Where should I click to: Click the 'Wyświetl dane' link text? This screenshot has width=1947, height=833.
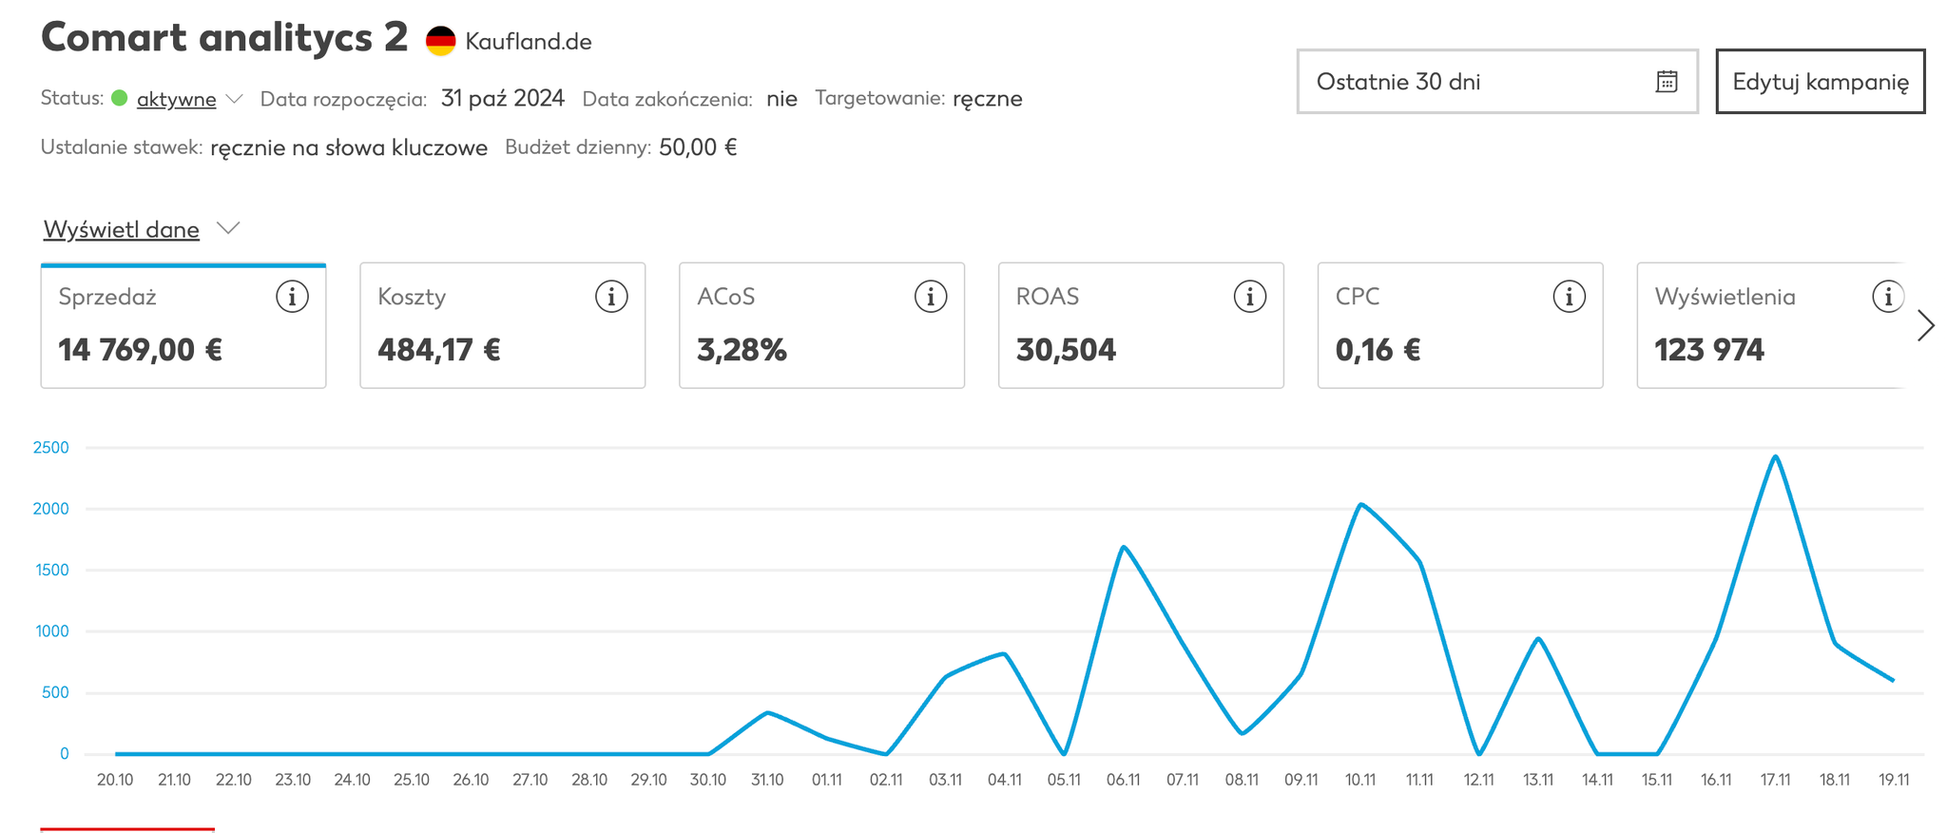(x=122, y=229)
